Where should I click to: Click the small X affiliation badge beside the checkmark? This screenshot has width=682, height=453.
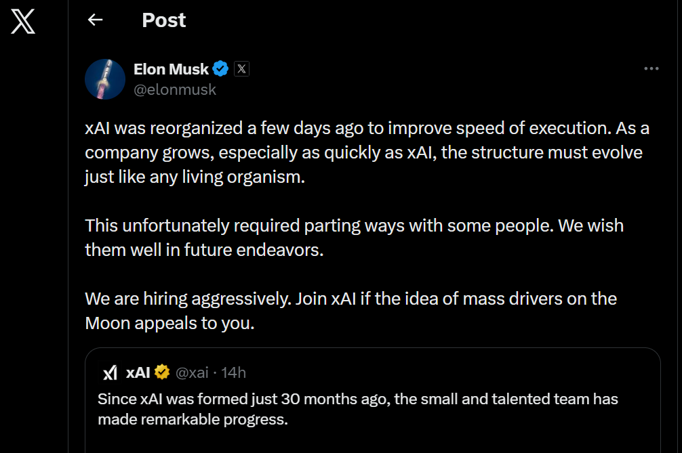[241, 68]
